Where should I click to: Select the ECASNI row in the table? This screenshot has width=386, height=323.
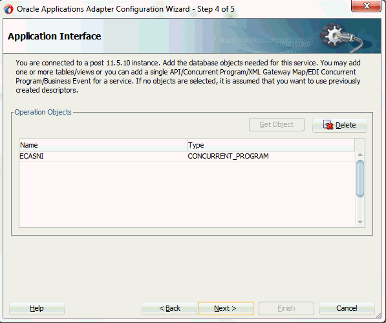[187, 156]
